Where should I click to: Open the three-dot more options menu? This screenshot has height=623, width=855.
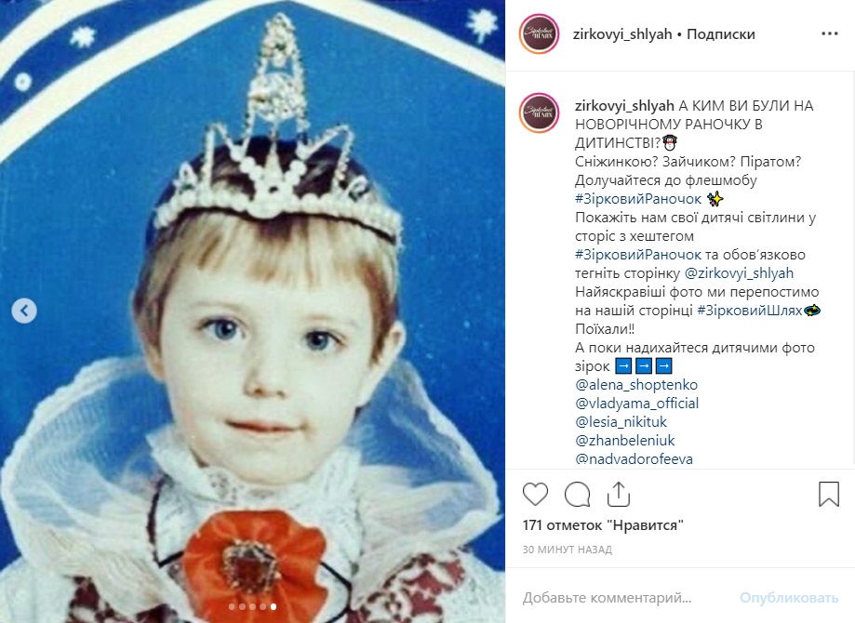coord(829,33)
